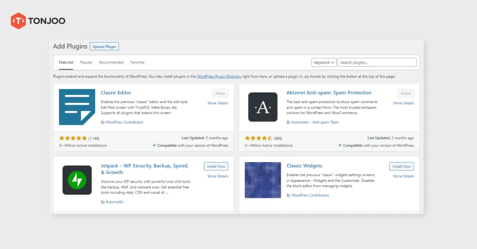Install the Jetpack plugin
This screenshot has height=249, width=477.
pyautogui.click(x=216, y=166)
